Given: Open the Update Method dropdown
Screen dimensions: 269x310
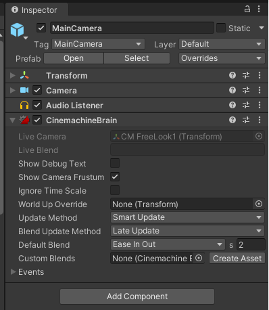Looking at the screenshot, I should tap(187, 217).
